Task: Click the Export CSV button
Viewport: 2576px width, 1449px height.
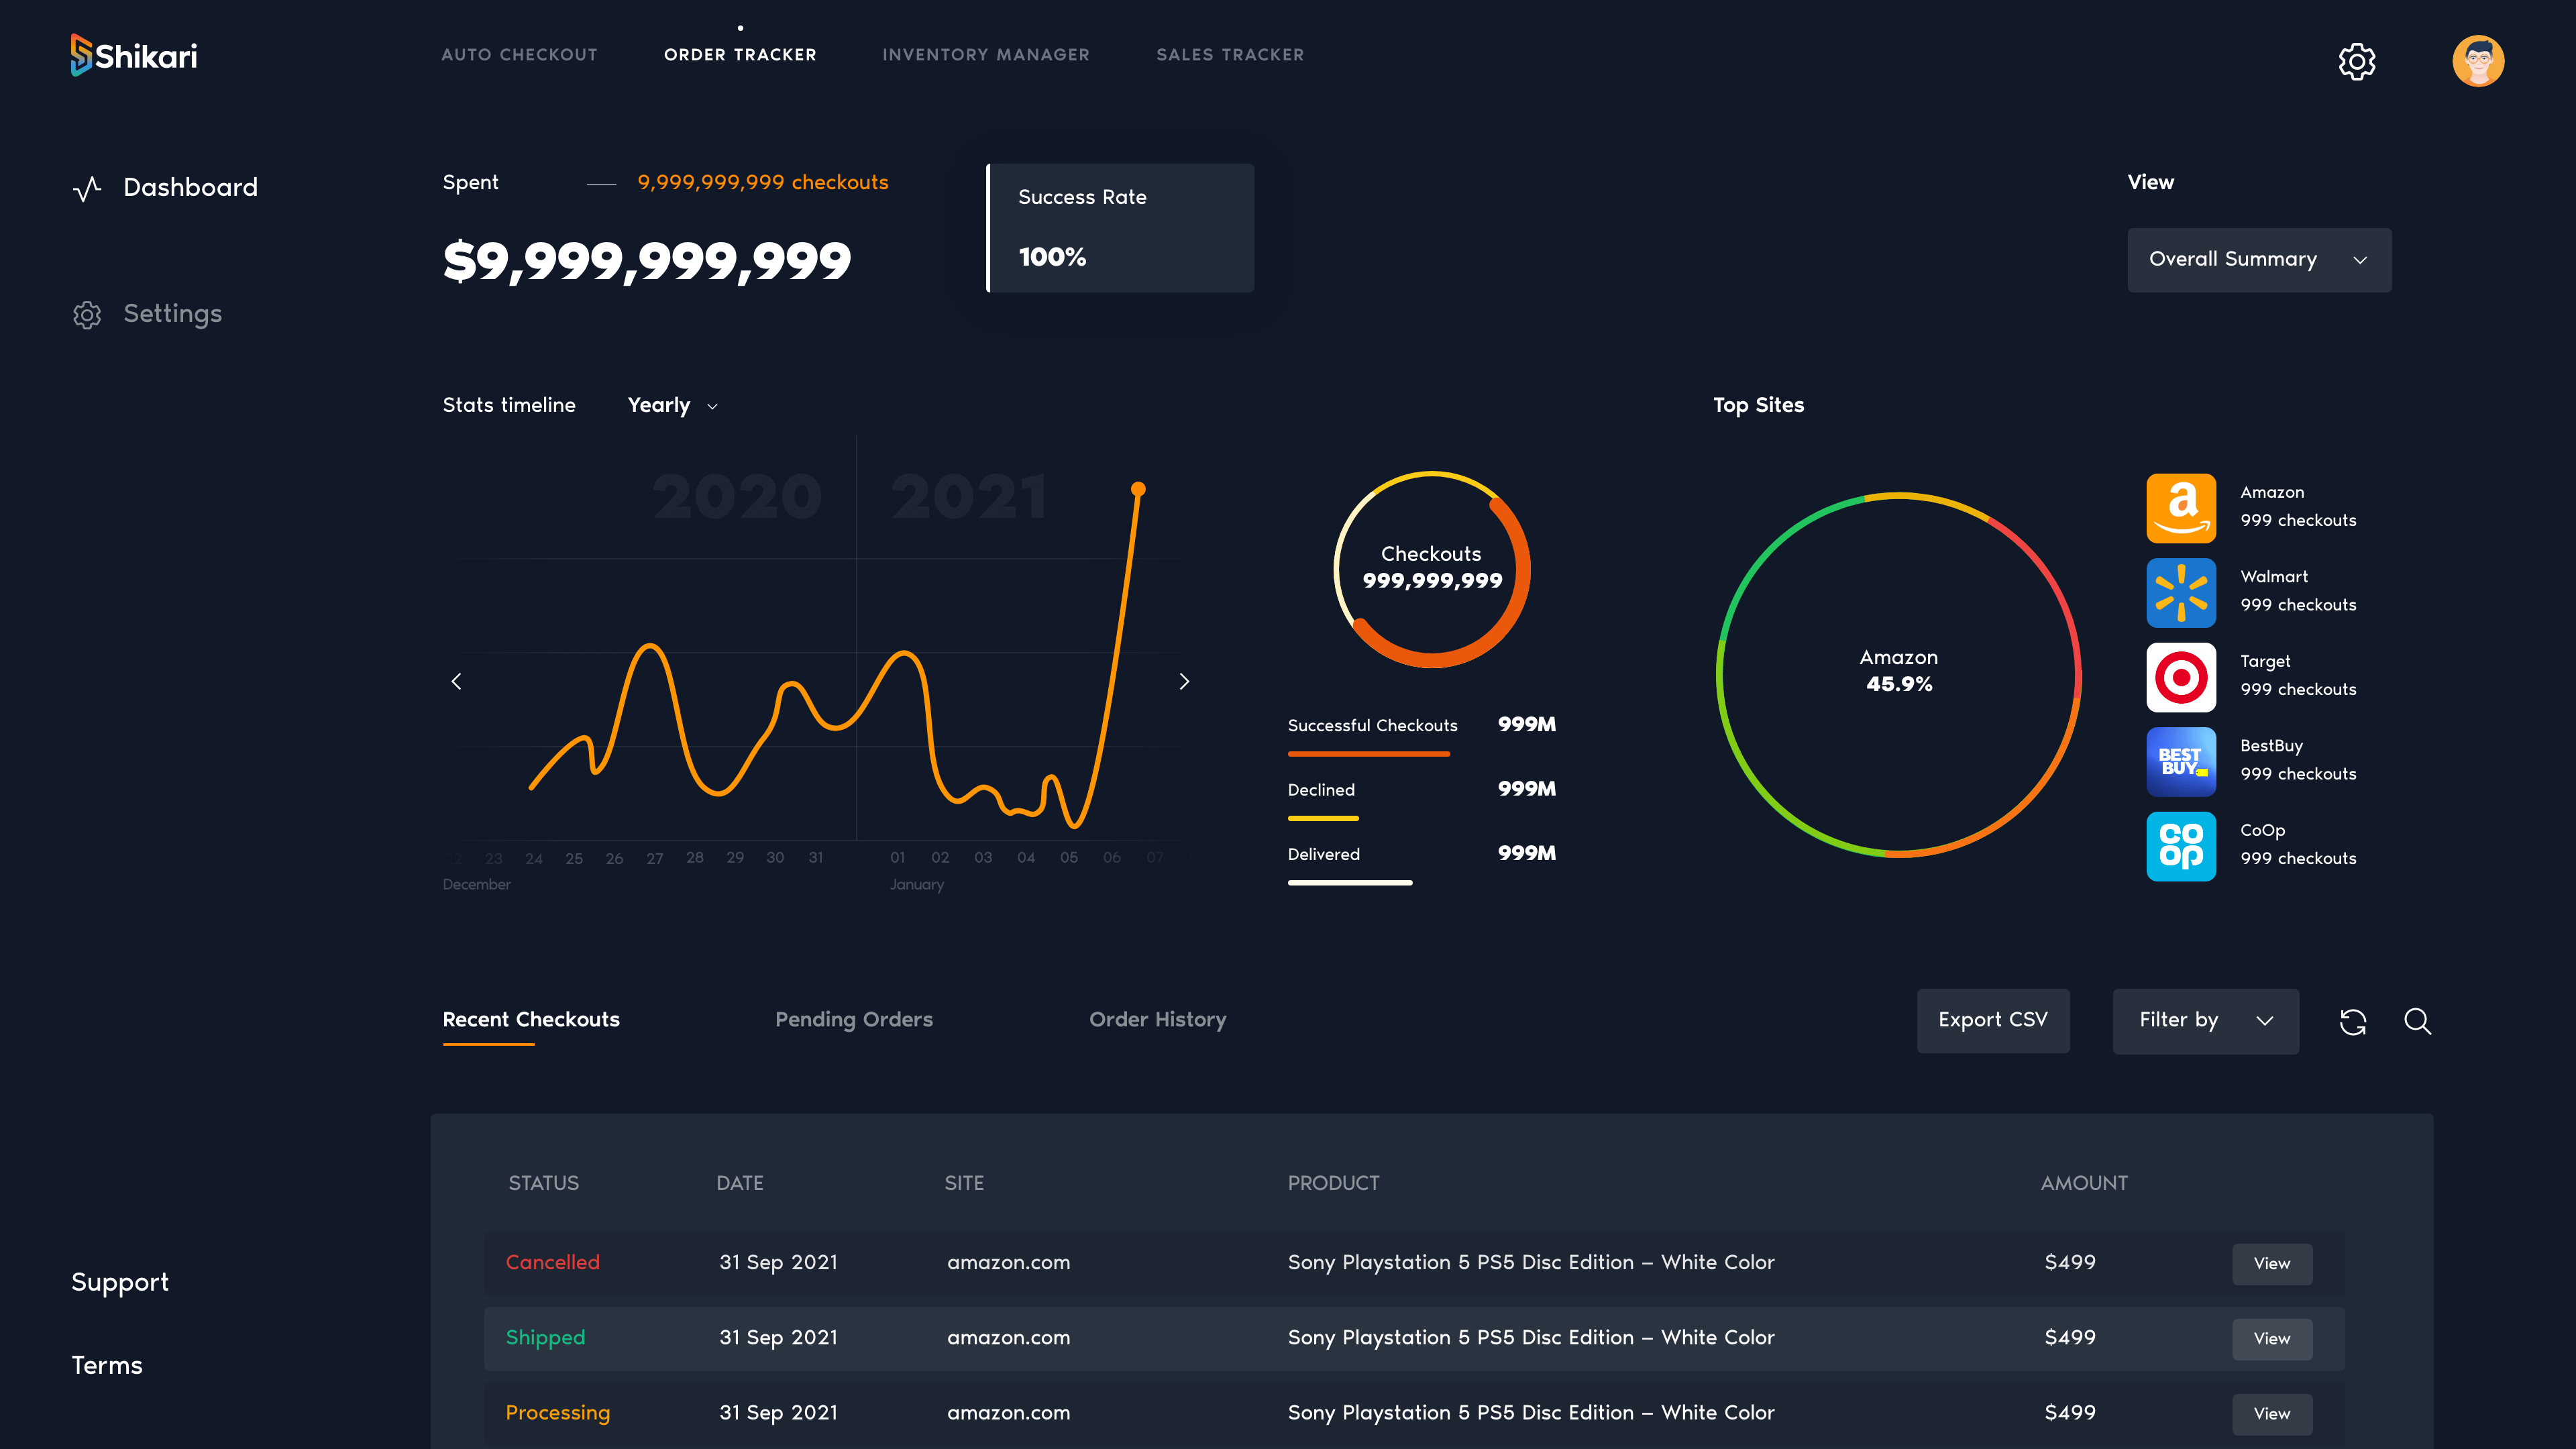Action: [x=1993, y=1021]
